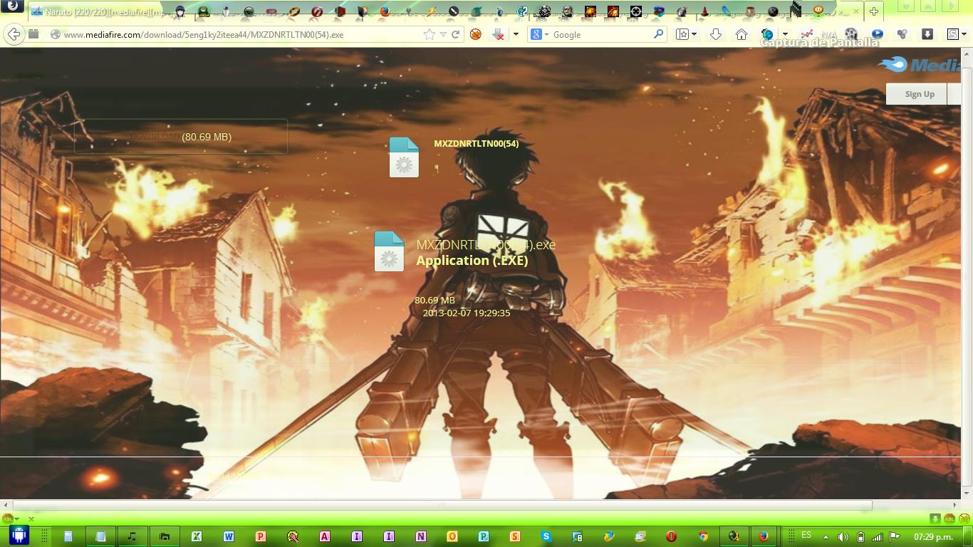Viewport: 973px width, 547px height.
Task: Bookmark this page with the star icon
Action: click(x=429, y=34)
